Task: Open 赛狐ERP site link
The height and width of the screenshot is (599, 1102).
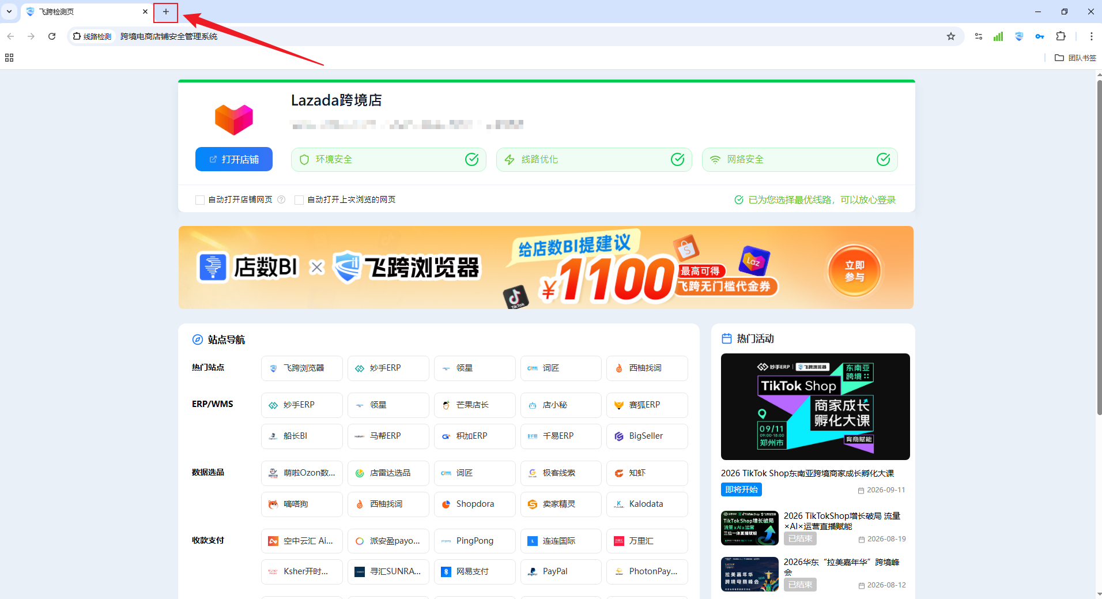Action: pyautogui.click(x=647, y=405)
